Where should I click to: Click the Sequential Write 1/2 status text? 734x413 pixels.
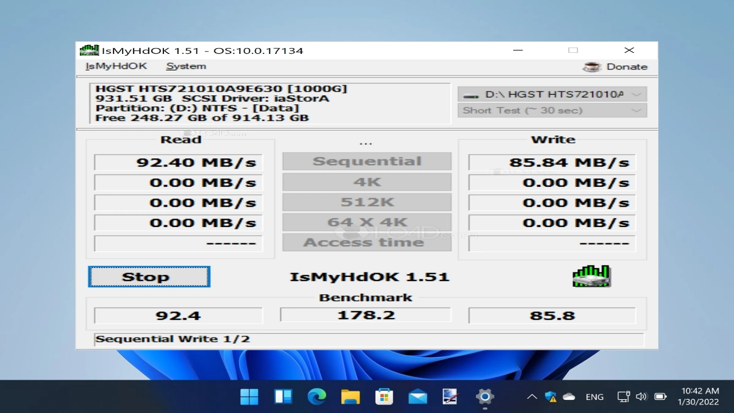click(x=173, y=339)
